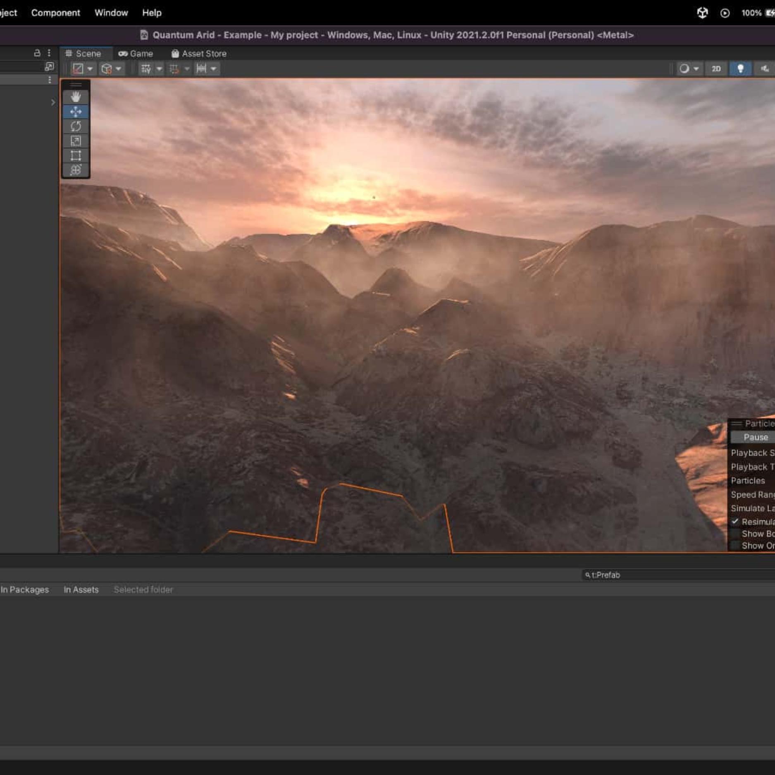The height and width of the screenshot is (775, 775).
Task: Uncheck the Resimulate checkbox
Action: click(735, 522)
